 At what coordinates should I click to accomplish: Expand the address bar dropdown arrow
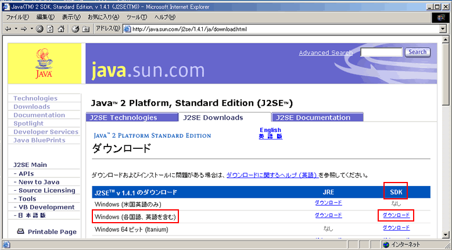[x=443, y=29]
